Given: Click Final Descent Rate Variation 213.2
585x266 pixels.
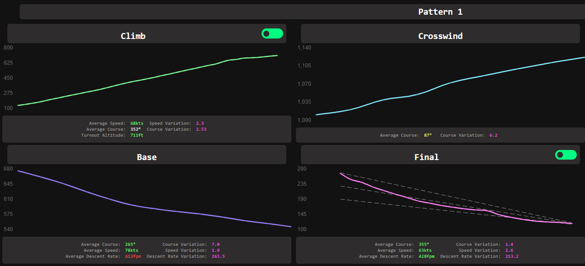Looking at the screenshot, I should pos(512,256).
